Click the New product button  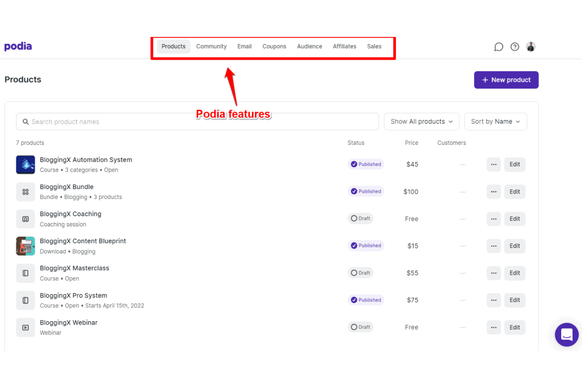[x=506, y=80]
